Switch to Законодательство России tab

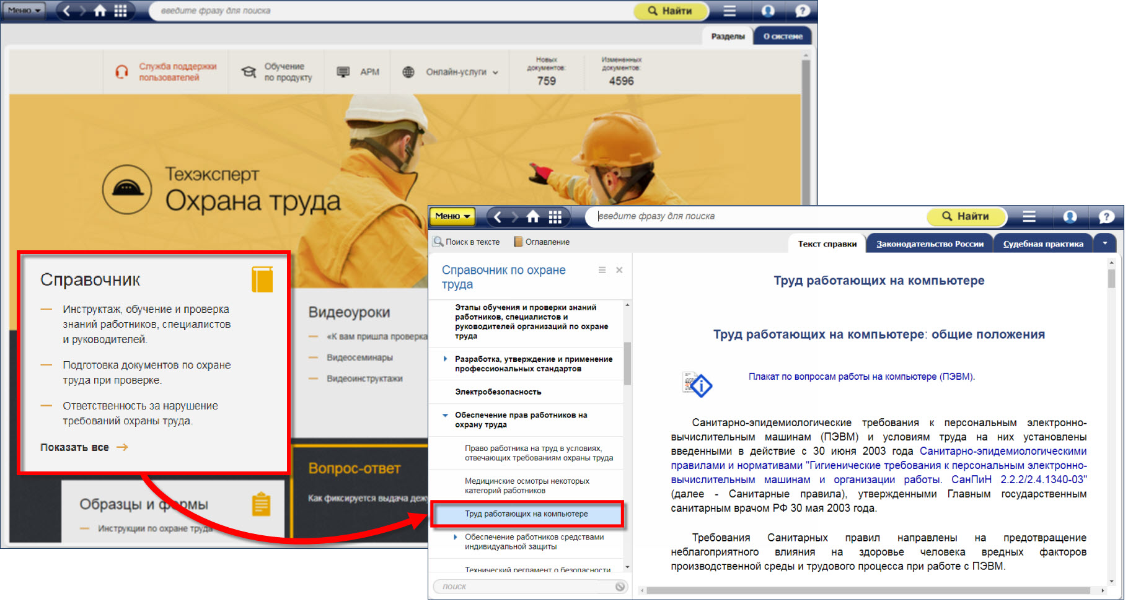tap(930, 244)
